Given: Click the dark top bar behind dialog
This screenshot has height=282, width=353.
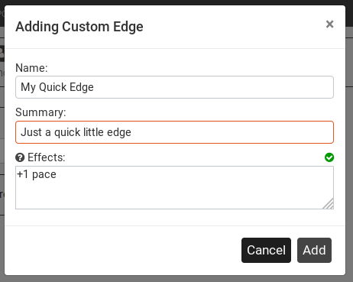Looking at the screenshot, I should point(176,2).
